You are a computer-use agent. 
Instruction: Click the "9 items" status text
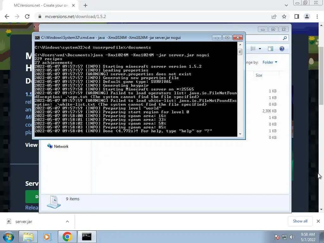pyautogui.click(x=72, y=199)
